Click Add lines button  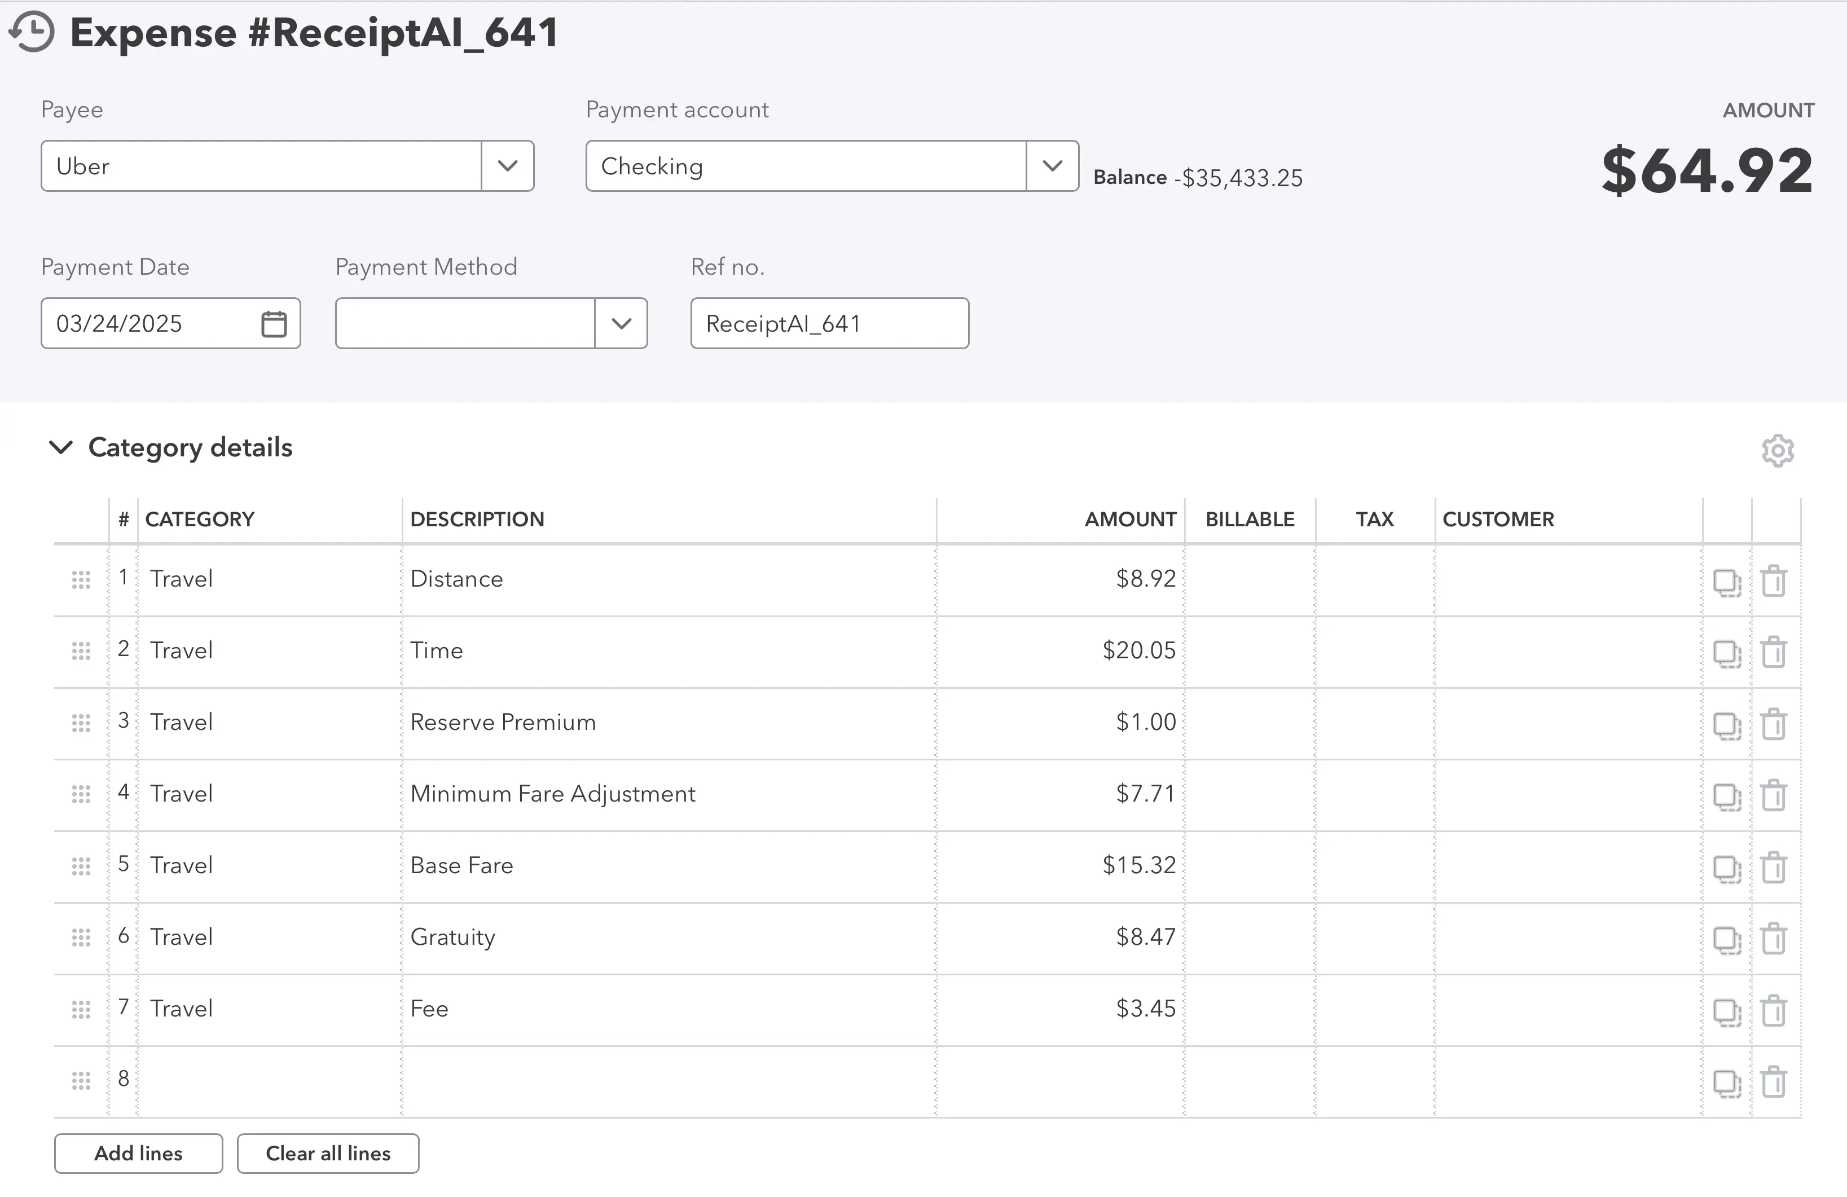(138, 1154)
